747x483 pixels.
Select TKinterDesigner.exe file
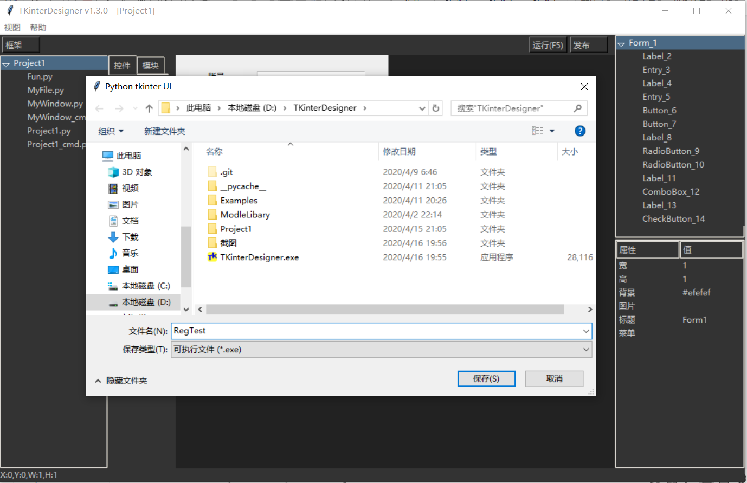(x=253, y=257)
